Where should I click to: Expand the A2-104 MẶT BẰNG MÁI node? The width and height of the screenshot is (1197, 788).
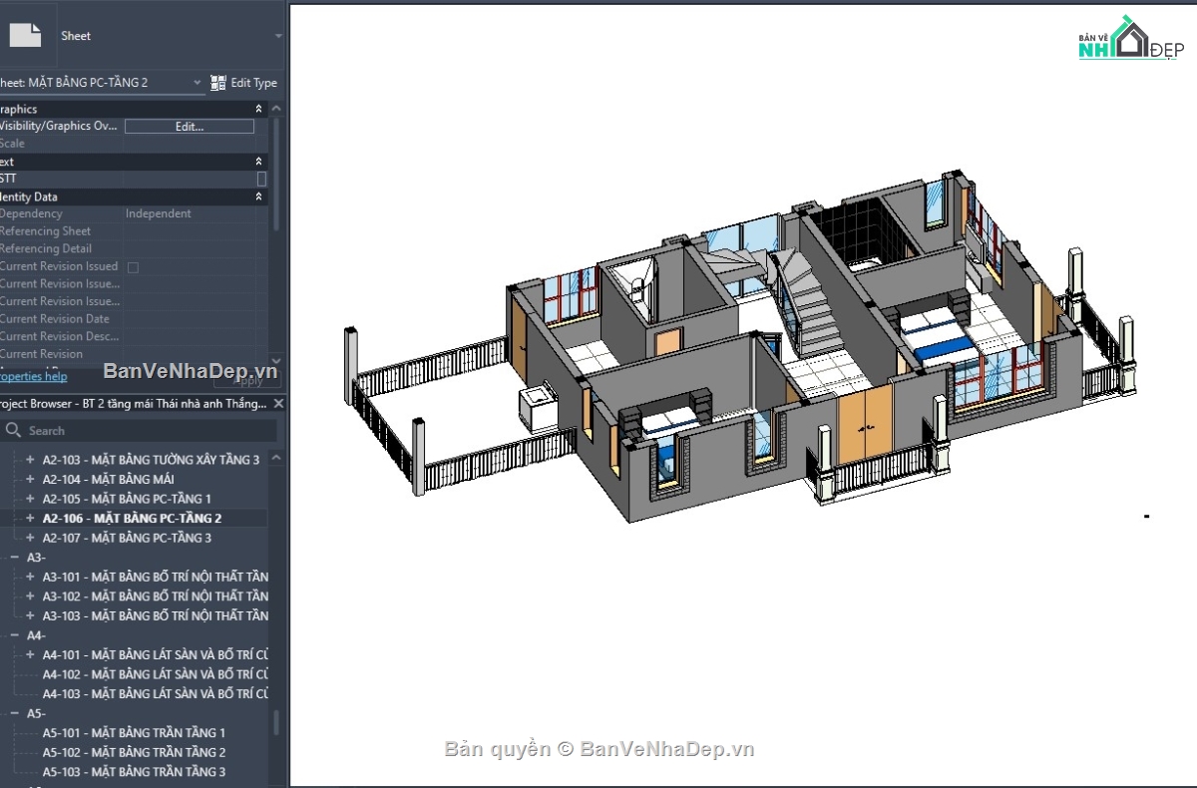click(x=30, y=479)
